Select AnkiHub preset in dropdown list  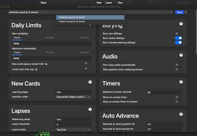pos(90,17)
